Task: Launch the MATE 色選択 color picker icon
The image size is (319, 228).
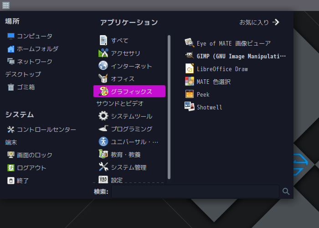Action: point(190,81)
